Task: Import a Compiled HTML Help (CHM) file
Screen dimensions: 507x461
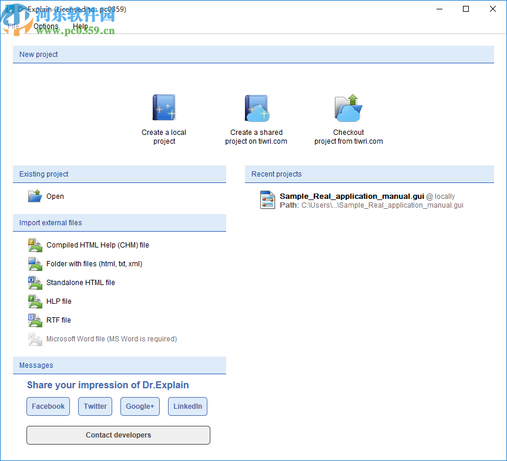Action: click(98, 245)
